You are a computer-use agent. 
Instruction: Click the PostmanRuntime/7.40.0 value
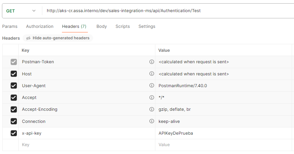(183, 86)
